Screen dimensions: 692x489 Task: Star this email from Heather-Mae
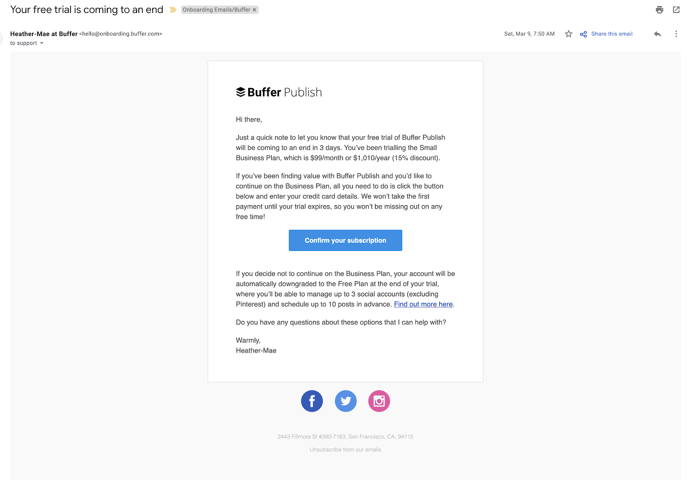[569, 34]
